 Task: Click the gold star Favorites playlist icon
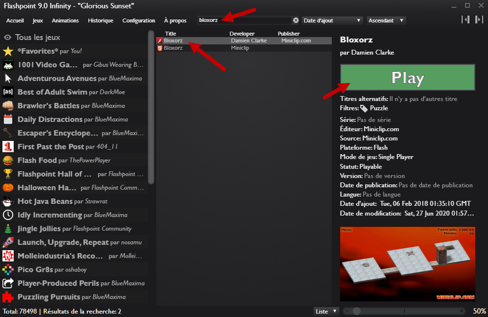pos(8,51)
